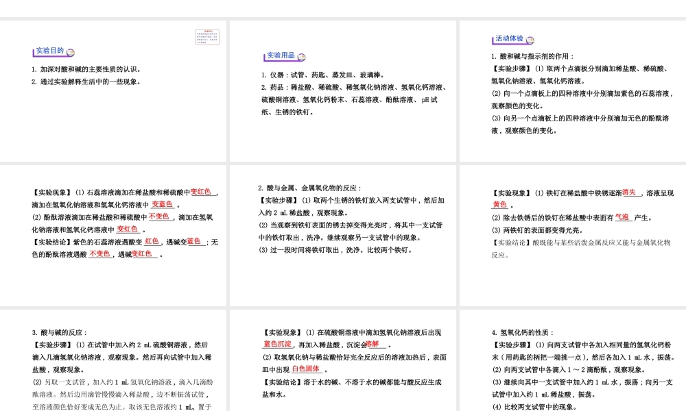The width and height of the screenshot is (686, 411).
Task: Click the red answer 气泡
Action: tap(622, 217)
